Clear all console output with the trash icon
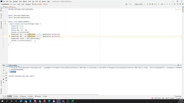Image resolution: width=184 pixels, height=103 pixels. (6, 80)
